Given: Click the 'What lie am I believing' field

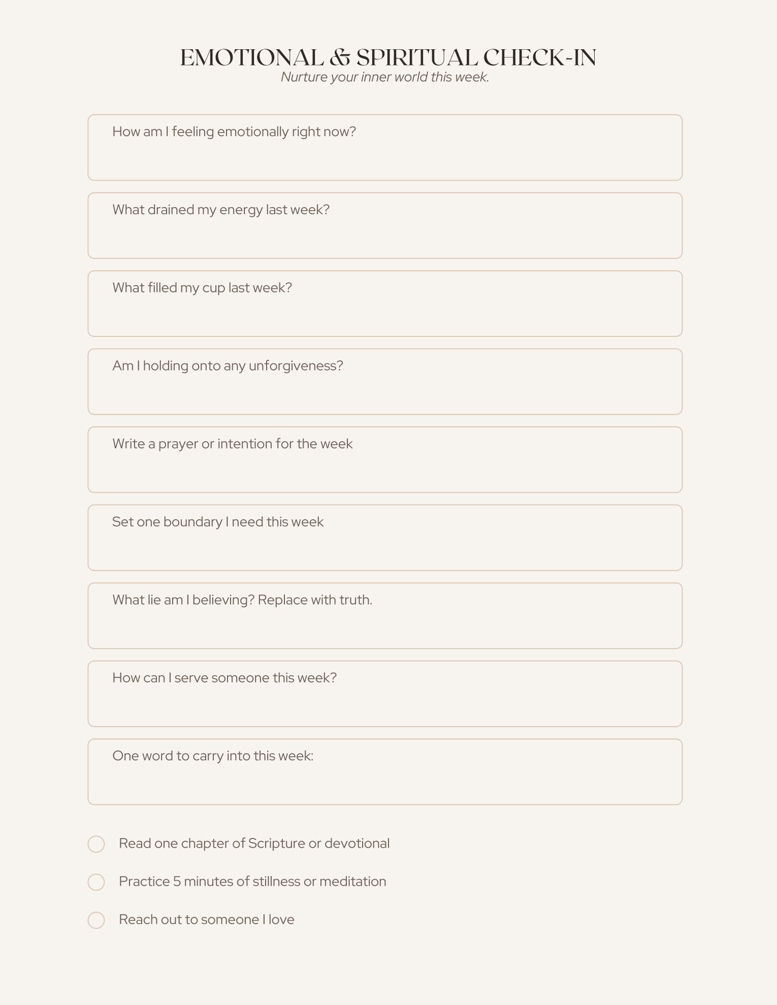Looking at the screenshot, I should 385,616.
